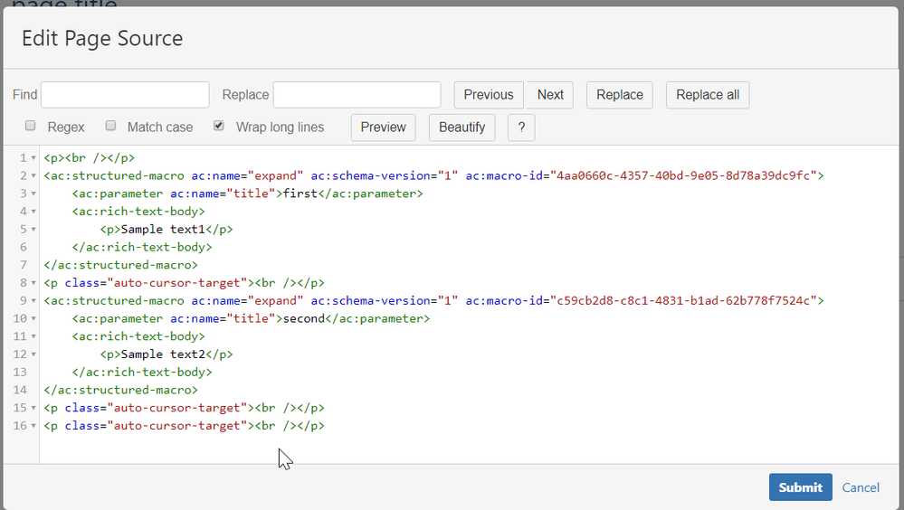Open help with question mark button
The image size is (904, 510).
521,127
